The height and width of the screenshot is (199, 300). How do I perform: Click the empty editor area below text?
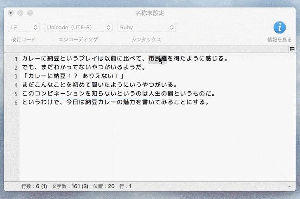(157, 144)
